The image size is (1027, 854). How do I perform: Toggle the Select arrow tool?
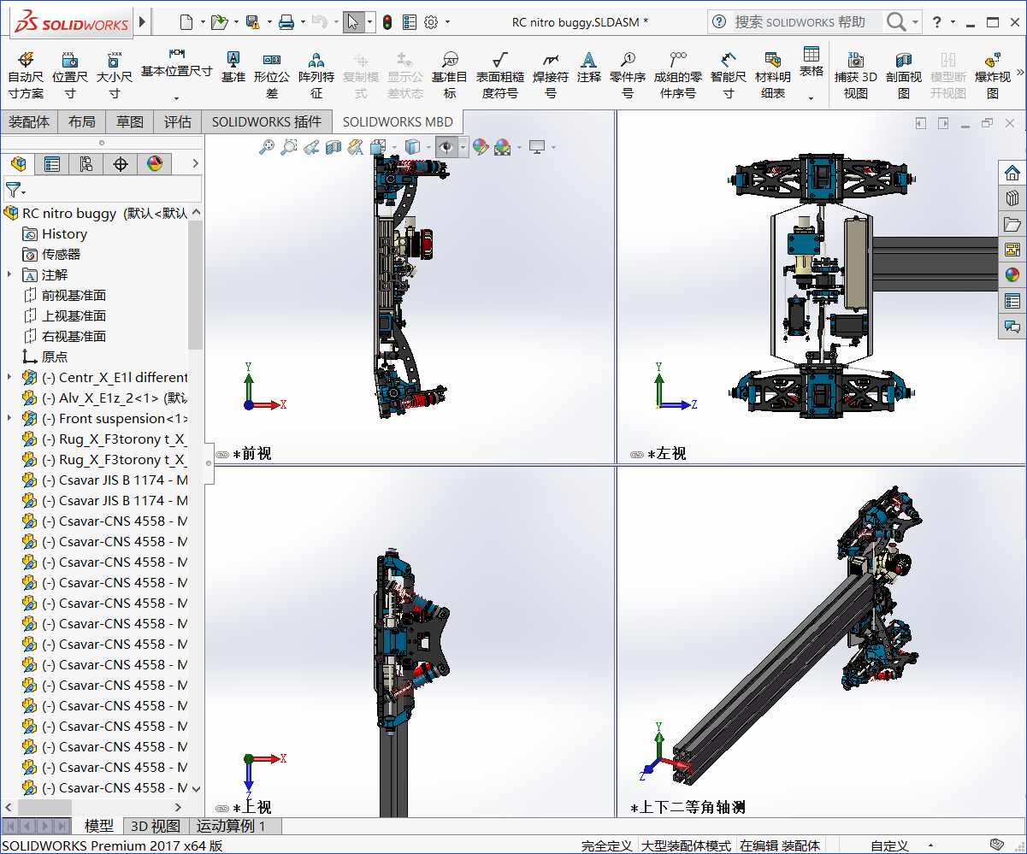coord(353,22)
